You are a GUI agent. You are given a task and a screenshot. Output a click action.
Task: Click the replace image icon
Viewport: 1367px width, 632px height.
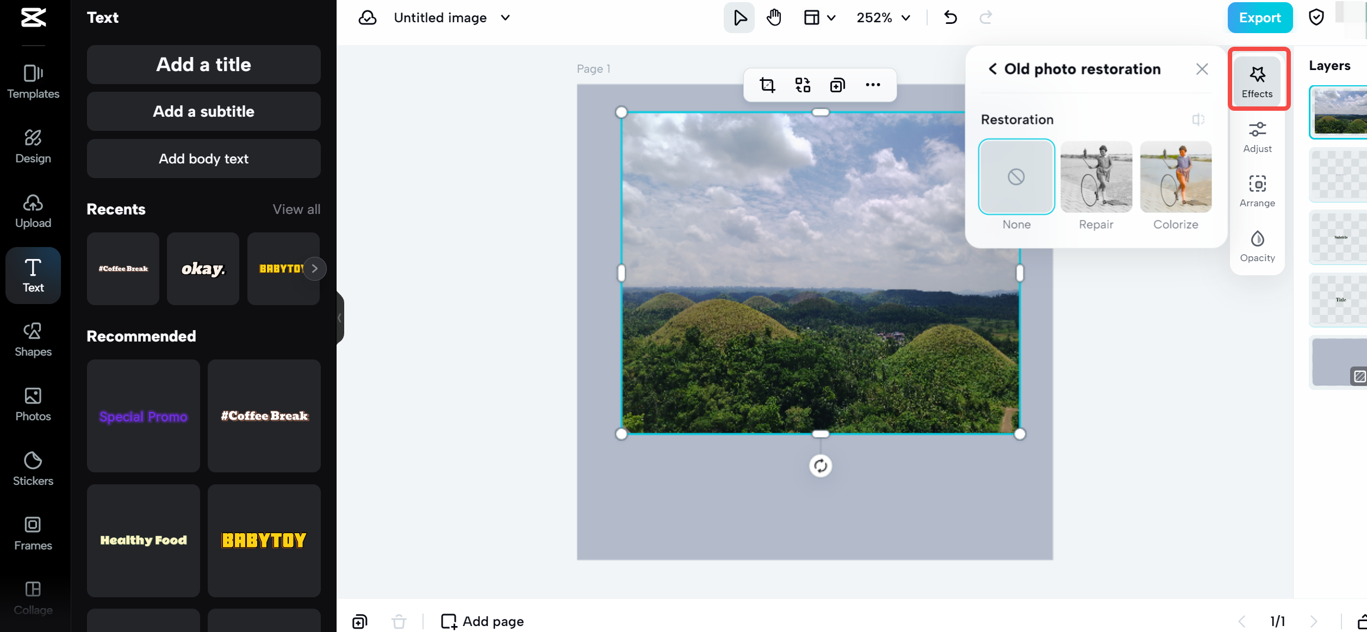[803, 85]
